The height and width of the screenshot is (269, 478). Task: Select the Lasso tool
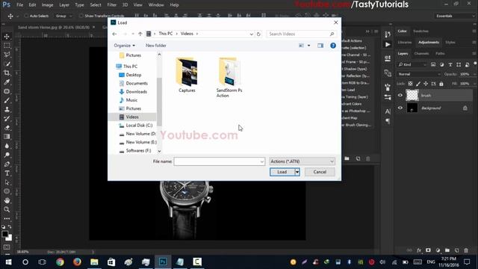(x=7, y=55)
